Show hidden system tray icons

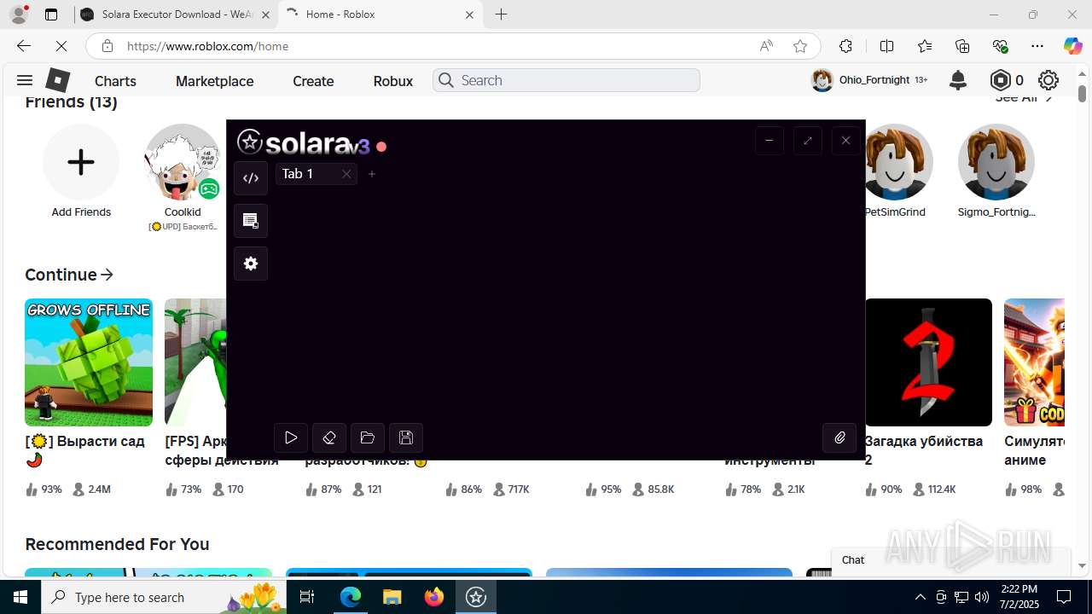920,597
